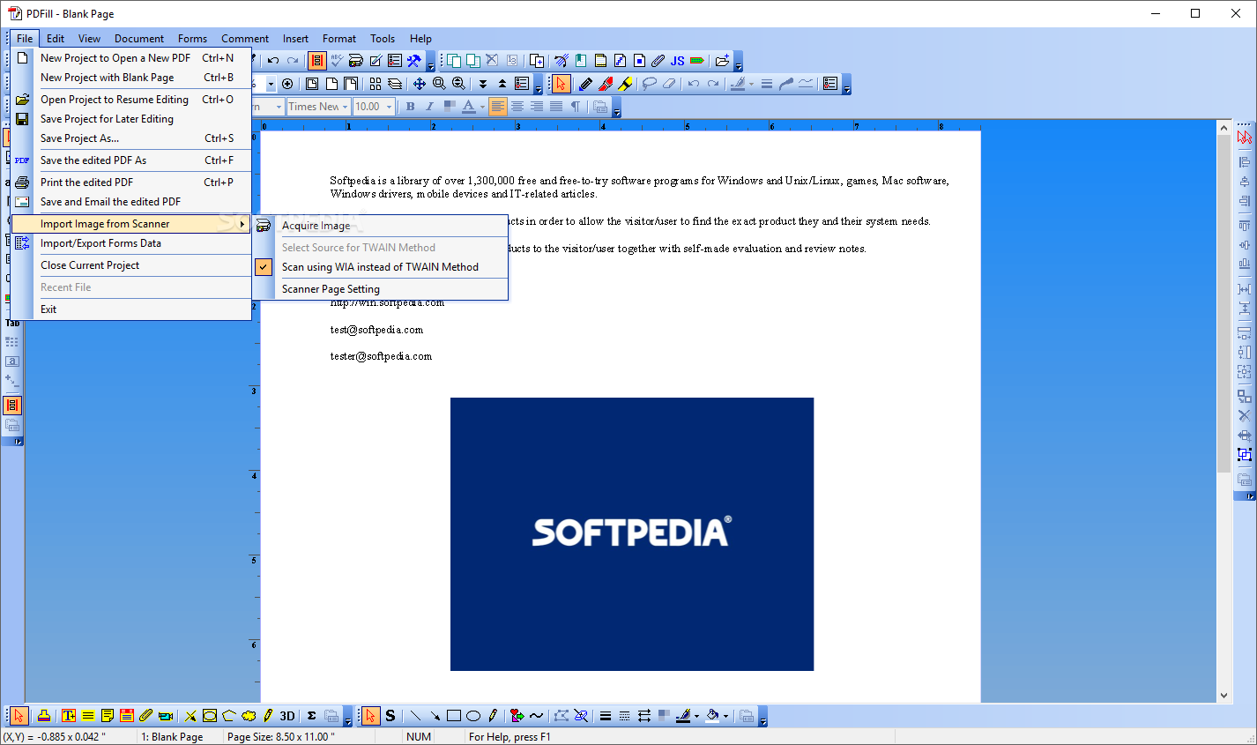
Task: Click the hammer and wrench options icon
Action: click(414, 61)
